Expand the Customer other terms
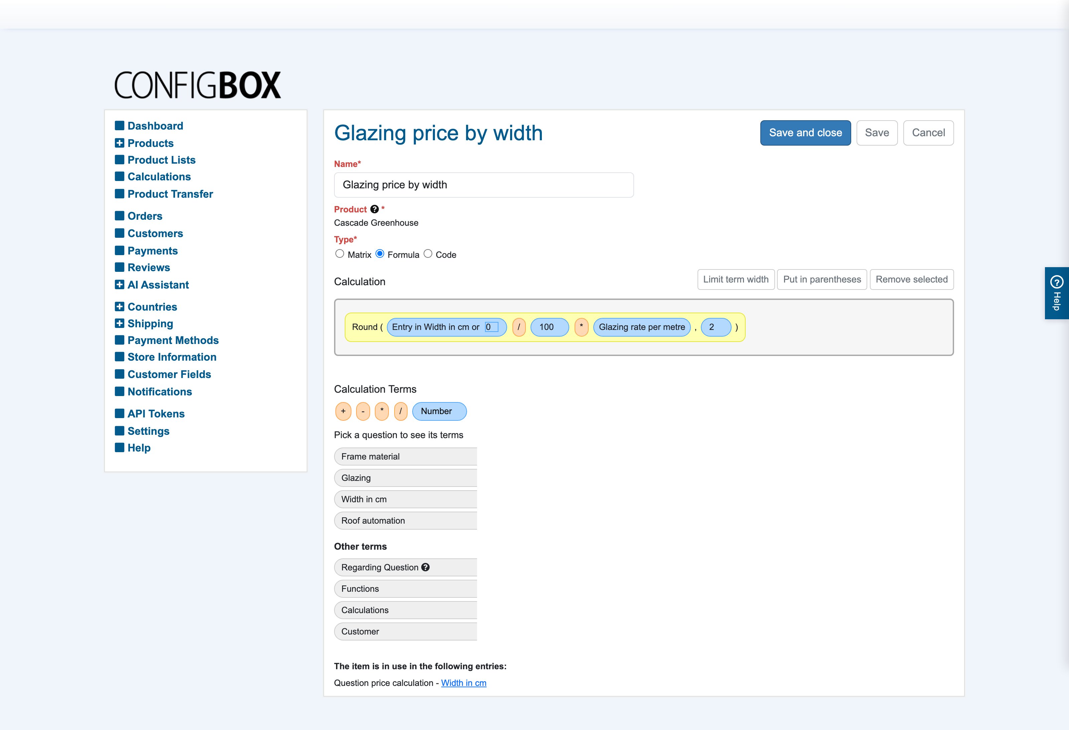The width and height of the screenshot is (1069, 730). click(405, 631)
